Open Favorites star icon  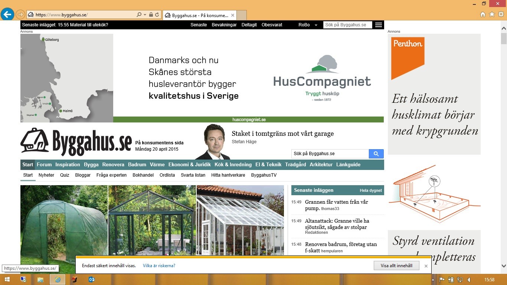[492, 14]
